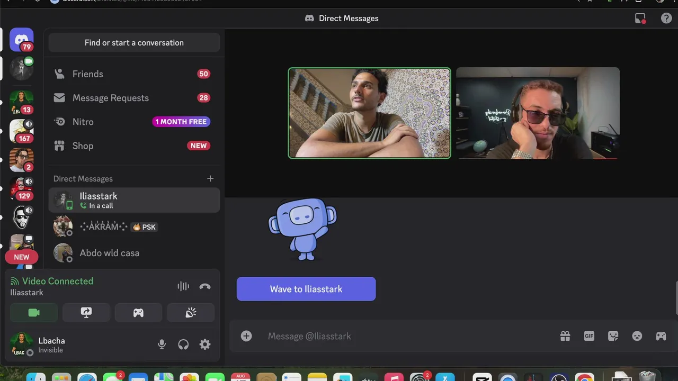678x381 pixels.
Task: Open the sticker picker
Action: [613, 336]
